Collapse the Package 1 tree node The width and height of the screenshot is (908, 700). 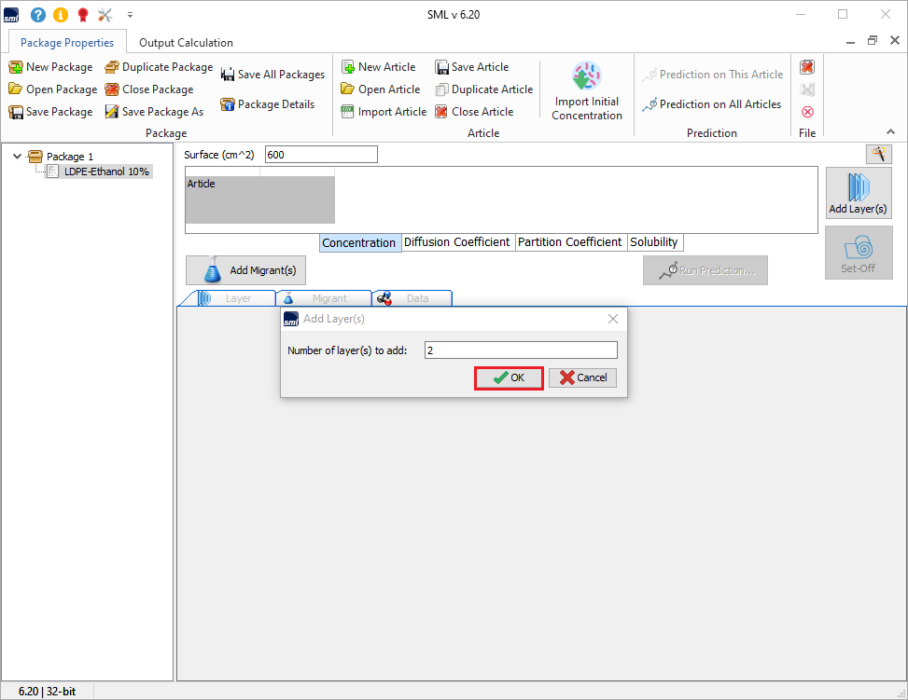(18, 157)
